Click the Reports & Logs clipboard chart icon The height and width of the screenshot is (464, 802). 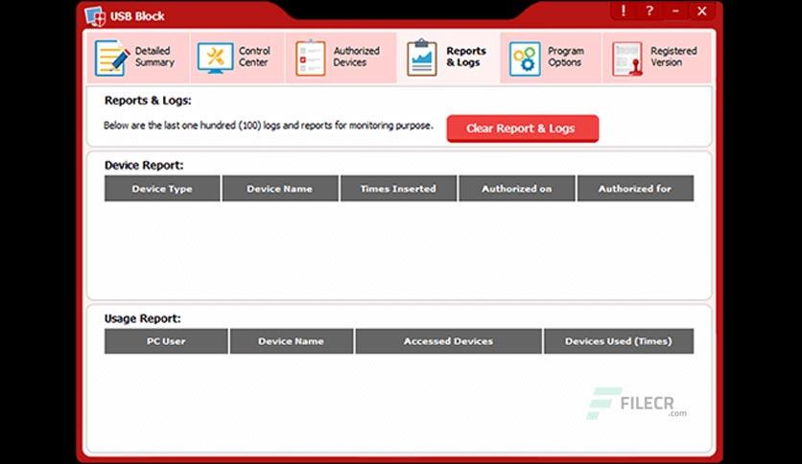tap(422, 58)
